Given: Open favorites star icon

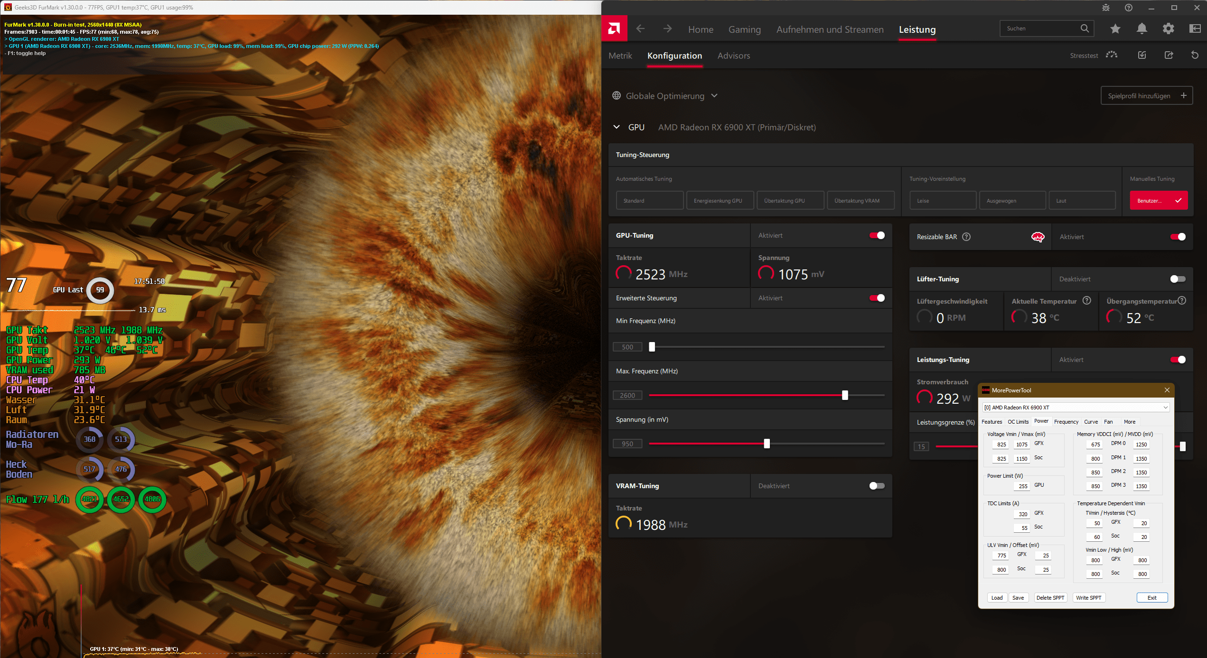Looking at the screenshot, I should pos(1115,29).
